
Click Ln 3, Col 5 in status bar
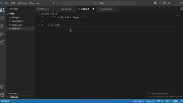coord(139,101)
